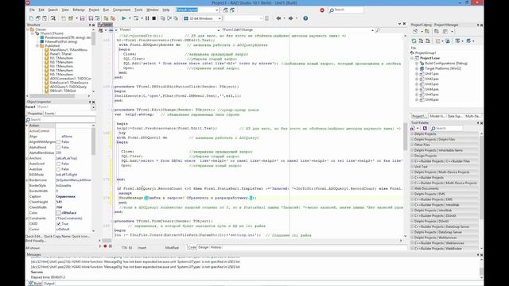This screenshot has height=286, width=509.
Task: Click the Forward navigation arrow in toolbar
Action: (290, 18)
